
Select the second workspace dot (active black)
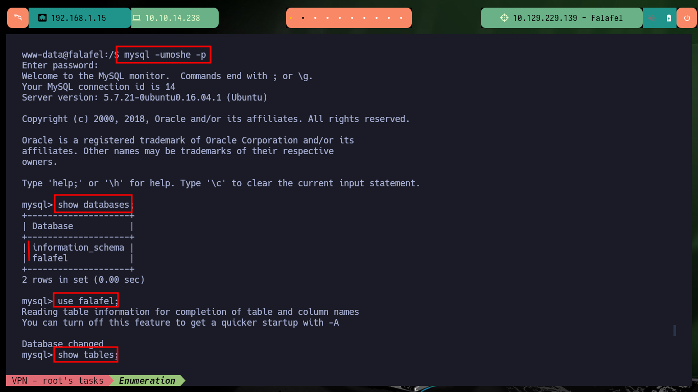pos(303,18)
